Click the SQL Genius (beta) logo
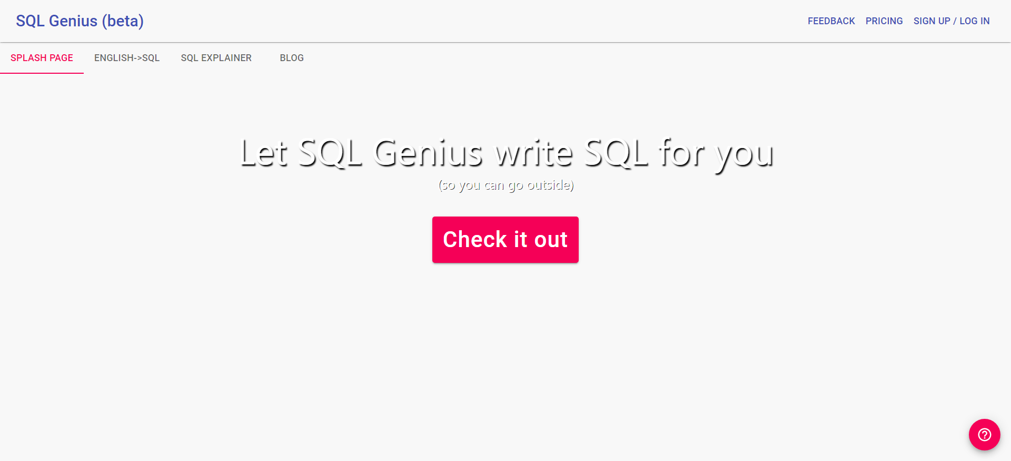Screen dimensions: 1011x461 (80, 21)
